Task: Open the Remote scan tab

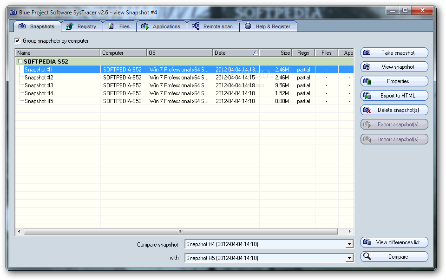Action: click(213, 26)
